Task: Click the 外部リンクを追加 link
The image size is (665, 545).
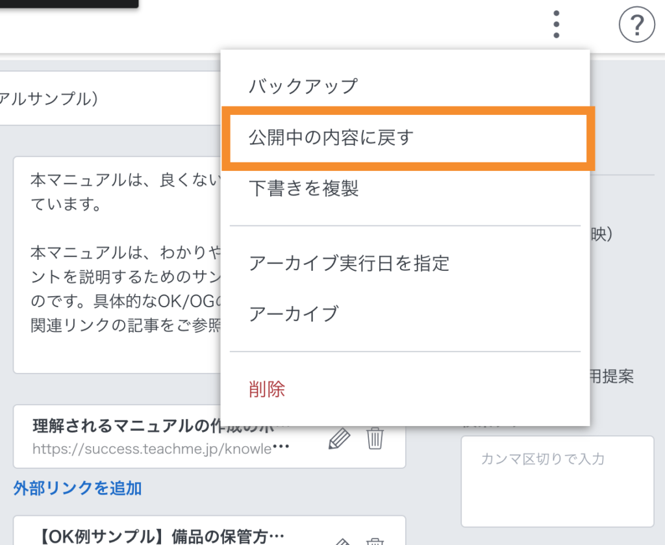Action: [77, 488]
